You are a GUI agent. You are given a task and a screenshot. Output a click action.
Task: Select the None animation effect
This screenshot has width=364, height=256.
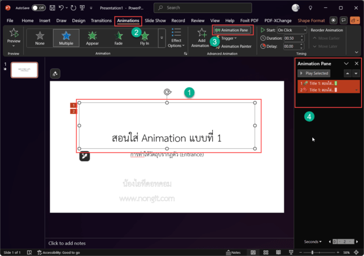click(40, 38)
